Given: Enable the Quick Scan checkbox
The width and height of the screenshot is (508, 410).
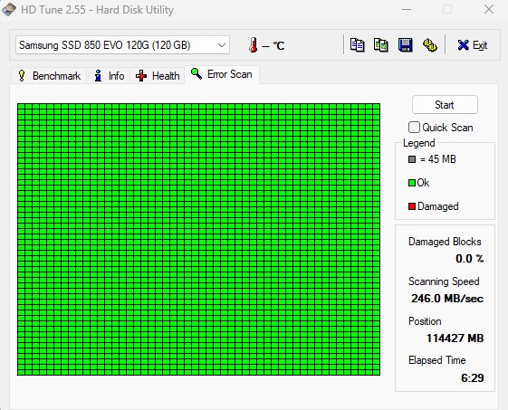Looking at the screenshot, I should (414, 128).
